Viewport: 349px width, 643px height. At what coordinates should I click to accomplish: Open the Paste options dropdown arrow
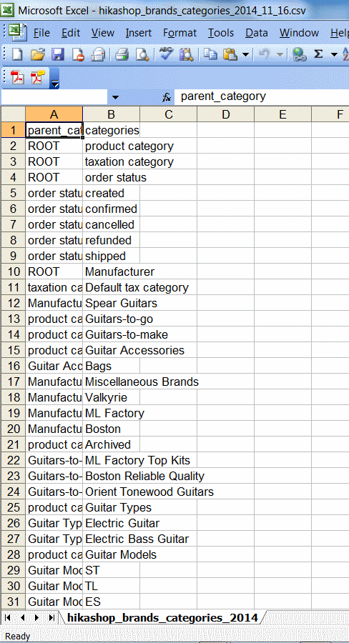click(x=245, y=54)
